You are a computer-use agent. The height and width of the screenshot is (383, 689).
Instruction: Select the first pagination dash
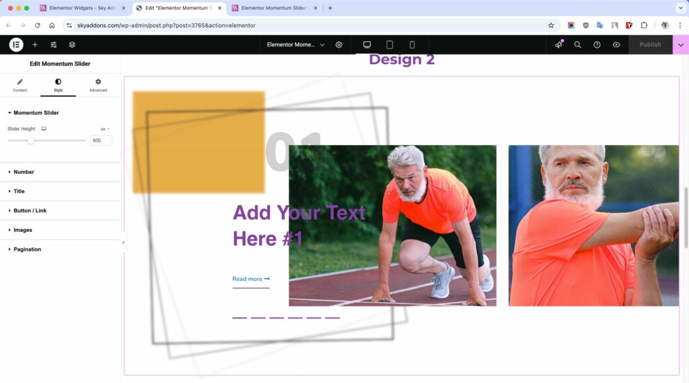[x=240, y=318]
